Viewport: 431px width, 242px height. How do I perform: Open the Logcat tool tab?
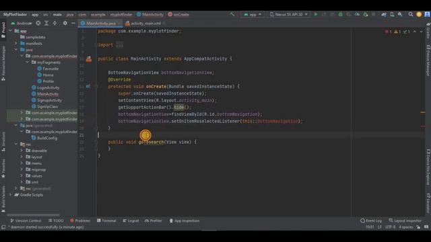tap(131, 220)
